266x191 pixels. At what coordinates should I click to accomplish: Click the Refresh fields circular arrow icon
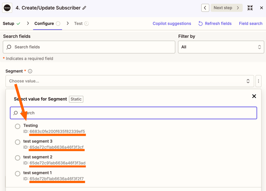coord(201,23)
